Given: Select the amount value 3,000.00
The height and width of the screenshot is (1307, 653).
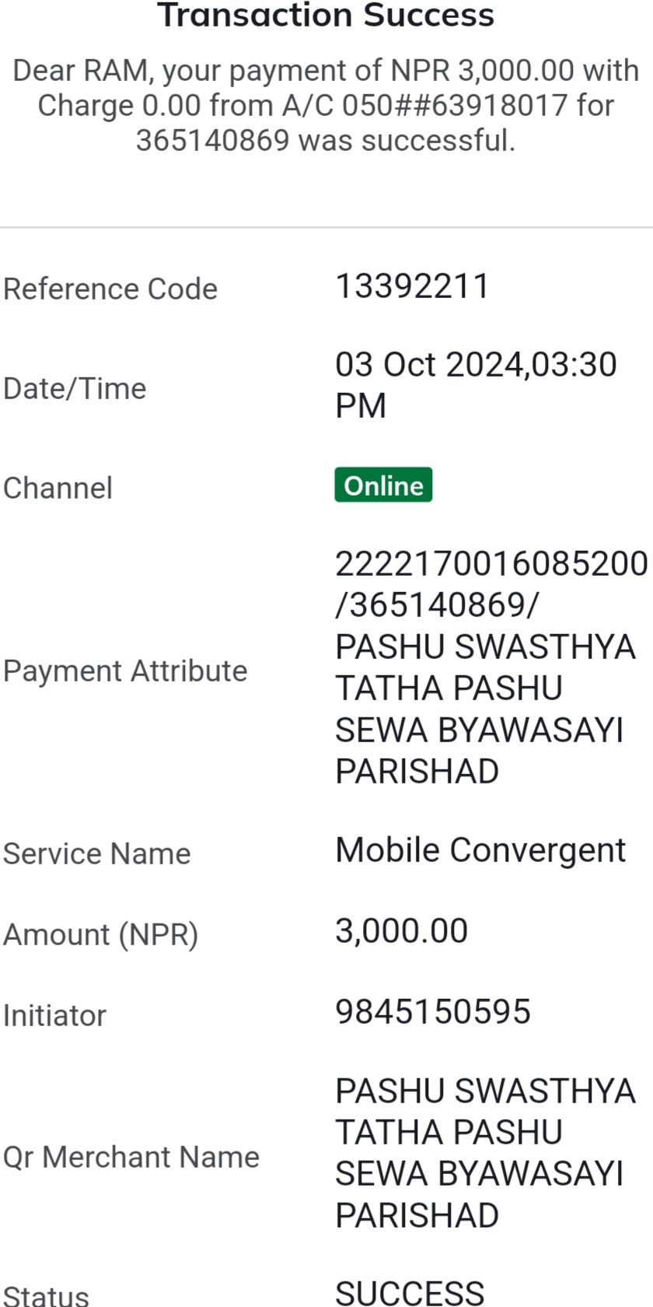Looking at the screenshot, I should coord(401,930).
